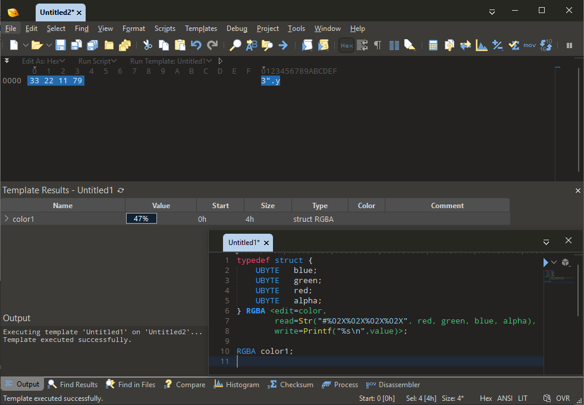Screen dimensions: 584x405
Task: Click the Highlighter marker toolbar icon
Action: pyautogui.click(x=410, y=45)
